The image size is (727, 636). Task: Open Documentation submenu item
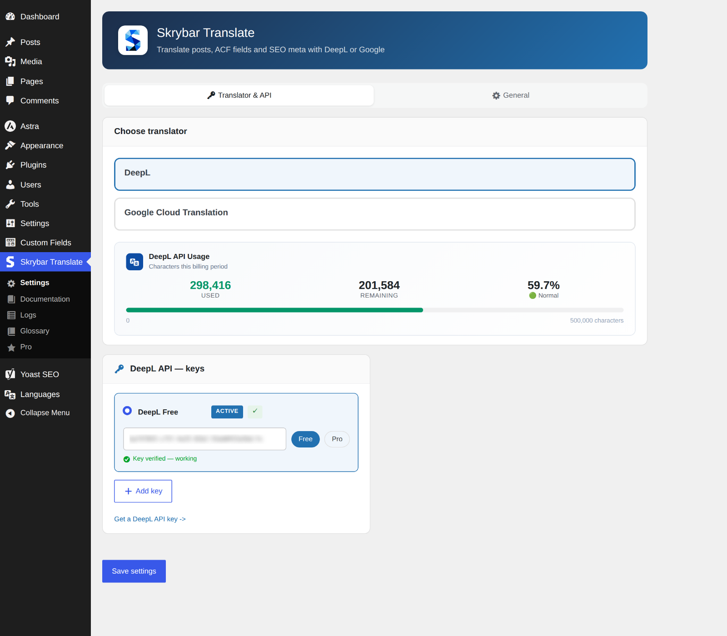45,299
